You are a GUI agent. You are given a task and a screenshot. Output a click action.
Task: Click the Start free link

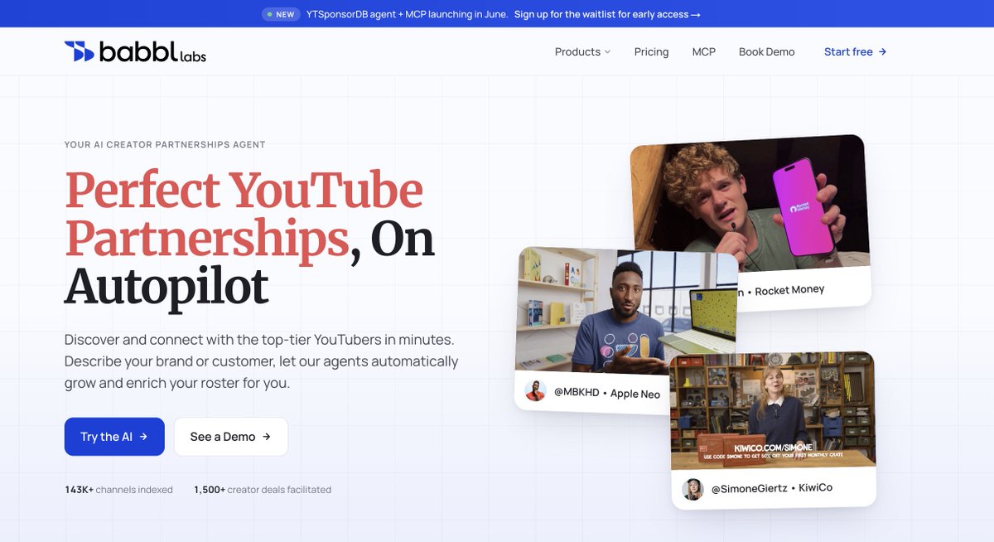(856, 51)
